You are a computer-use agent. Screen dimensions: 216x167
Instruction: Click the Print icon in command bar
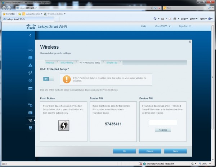pyautogui.click(x=175, y=19)
